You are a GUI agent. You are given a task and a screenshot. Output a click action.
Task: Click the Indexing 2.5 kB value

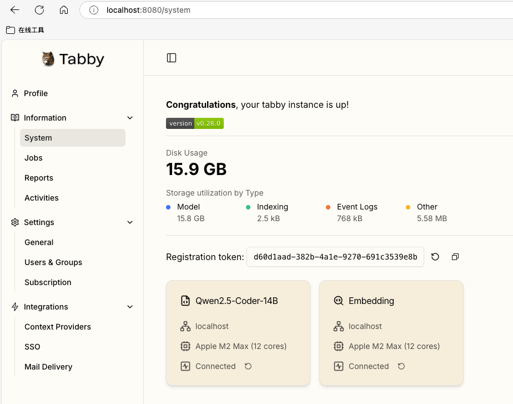[268, 218]
